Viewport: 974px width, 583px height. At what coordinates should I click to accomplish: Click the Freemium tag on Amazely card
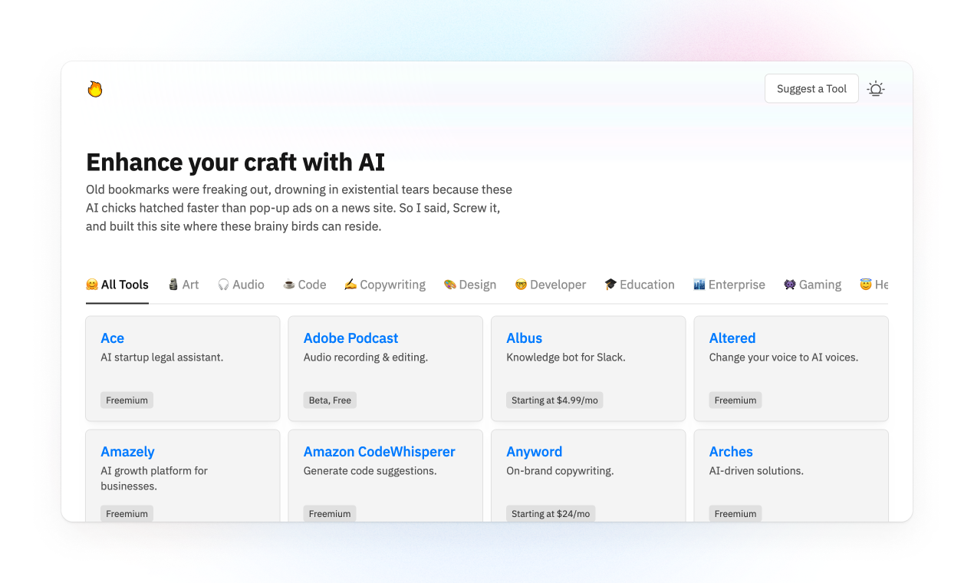(127, 514)
